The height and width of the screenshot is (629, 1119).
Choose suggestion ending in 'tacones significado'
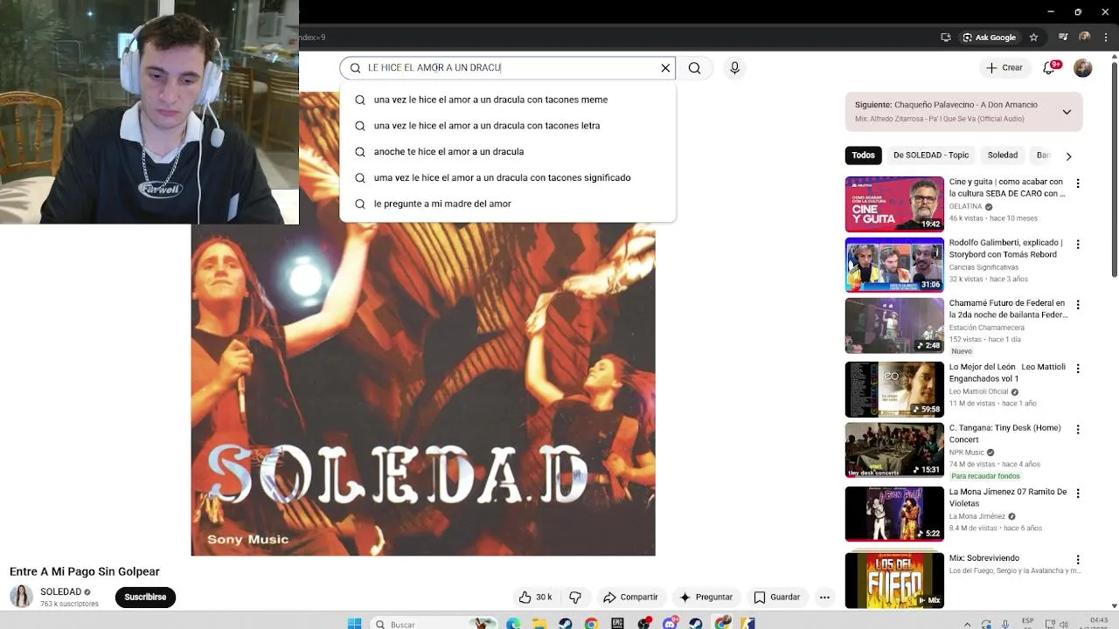[507, 177]
